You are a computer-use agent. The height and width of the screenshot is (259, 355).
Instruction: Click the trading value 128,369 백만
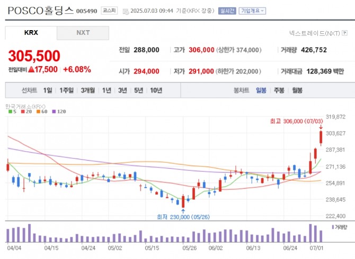tap(325, 71)
